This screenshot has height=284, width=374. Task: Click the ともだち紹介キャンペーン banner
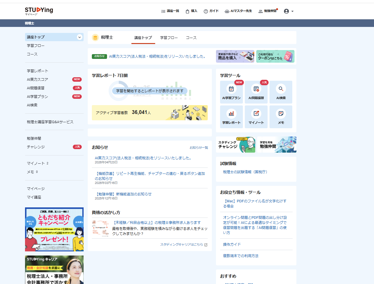coord(54,230)
